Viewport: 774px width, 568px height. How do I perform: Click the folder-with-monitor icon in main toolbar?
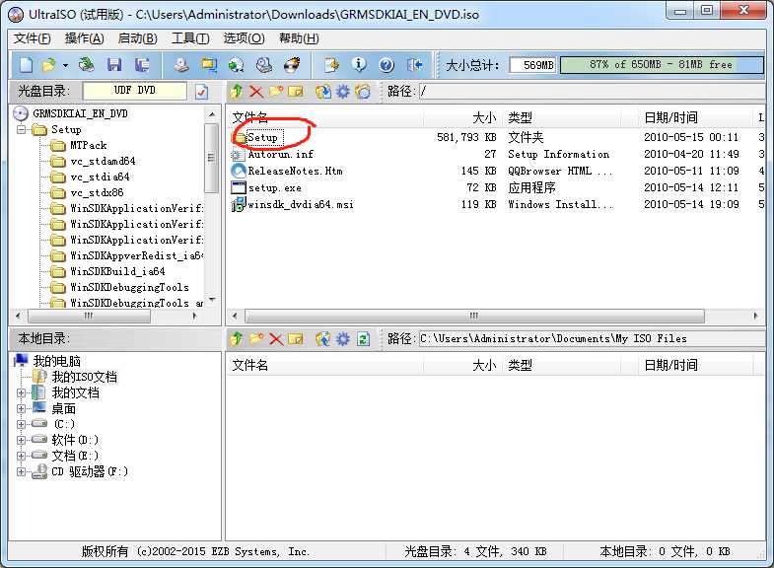pyautogui.click(x=209, y=65)
